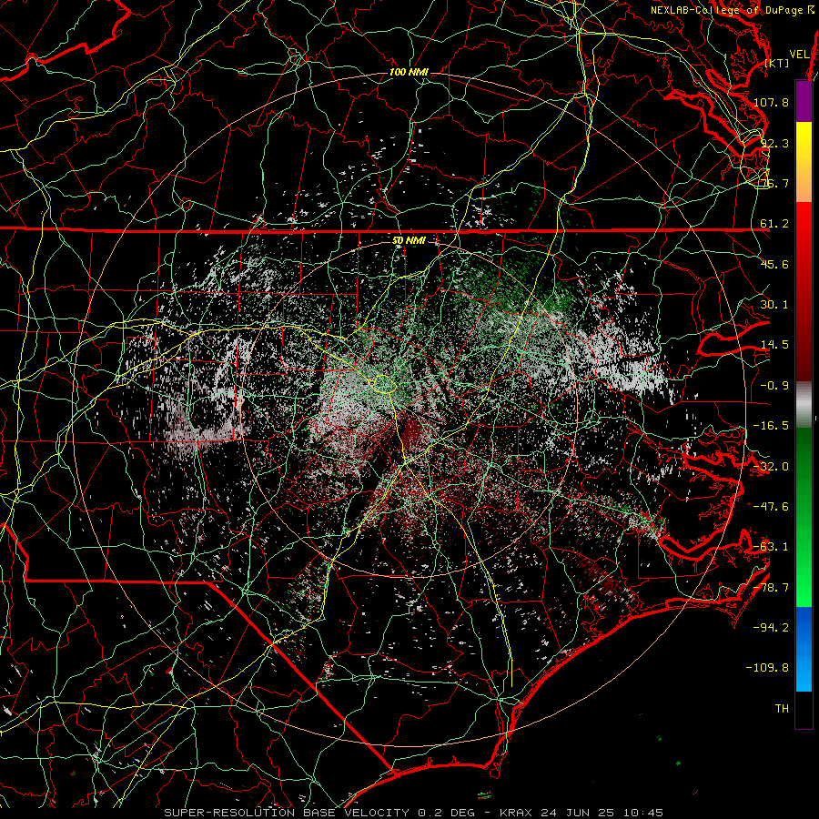Select the 30.1 scale value
This screenshot has width=819, height=819.
pyautogui.click(x=774, y=305)
